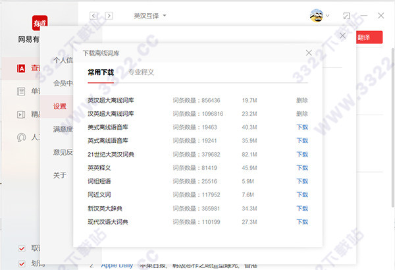395x270 pixels.
Task: Go forward with the right arrow button
Action: pos(109,16)
